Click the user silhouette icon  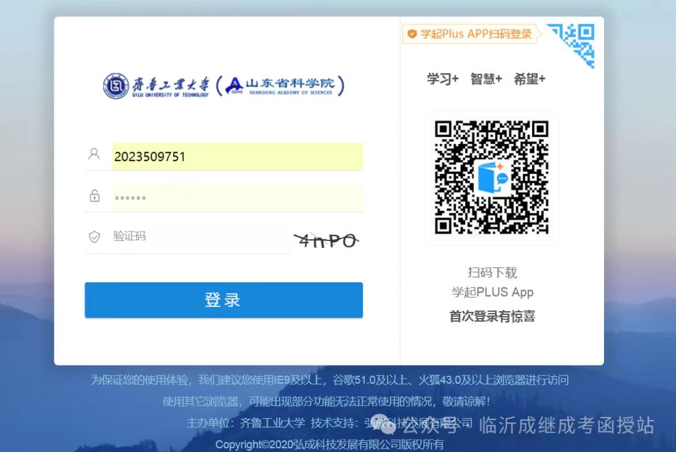tap(94, 154)
